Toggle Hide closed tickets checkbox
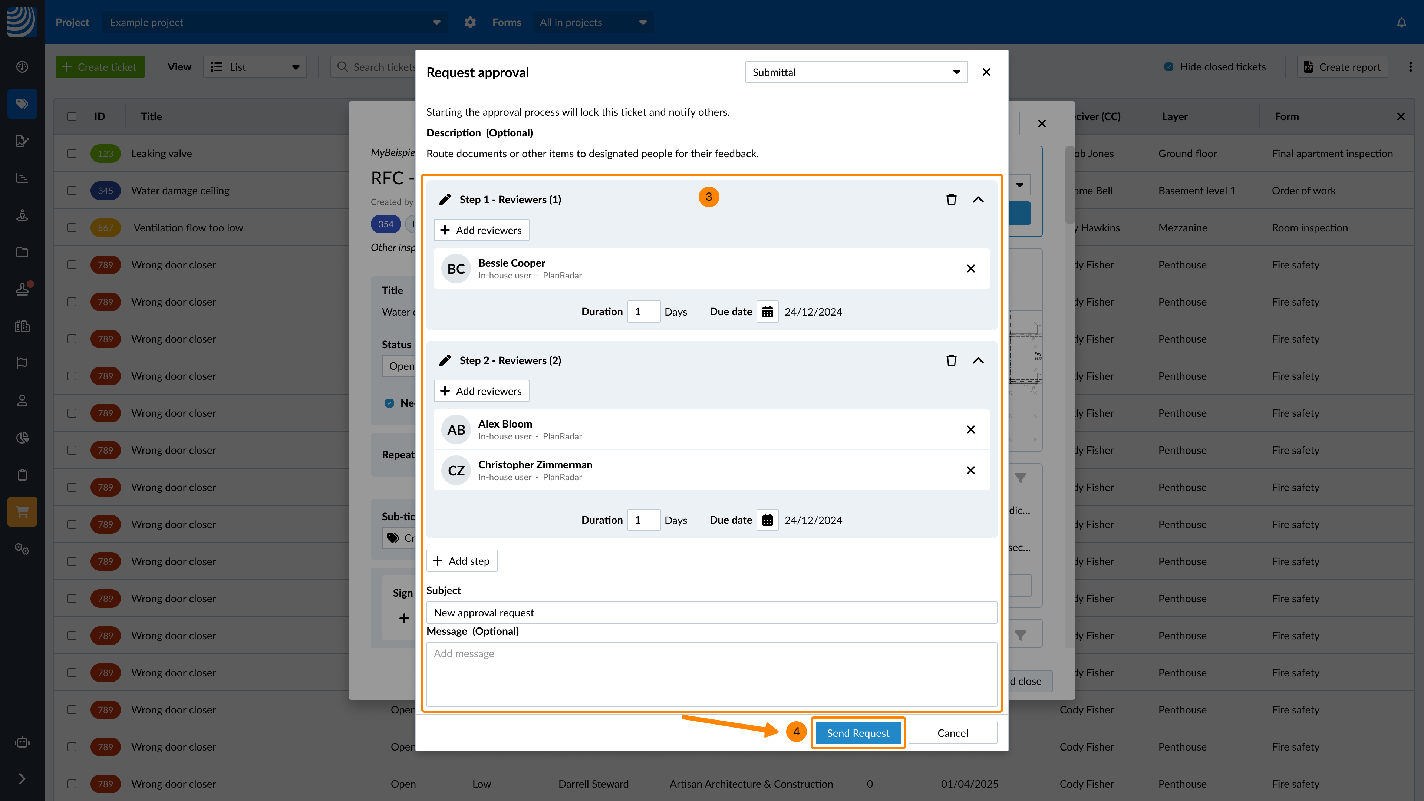Screen dimensions: 1424x801 [1168, 67]
